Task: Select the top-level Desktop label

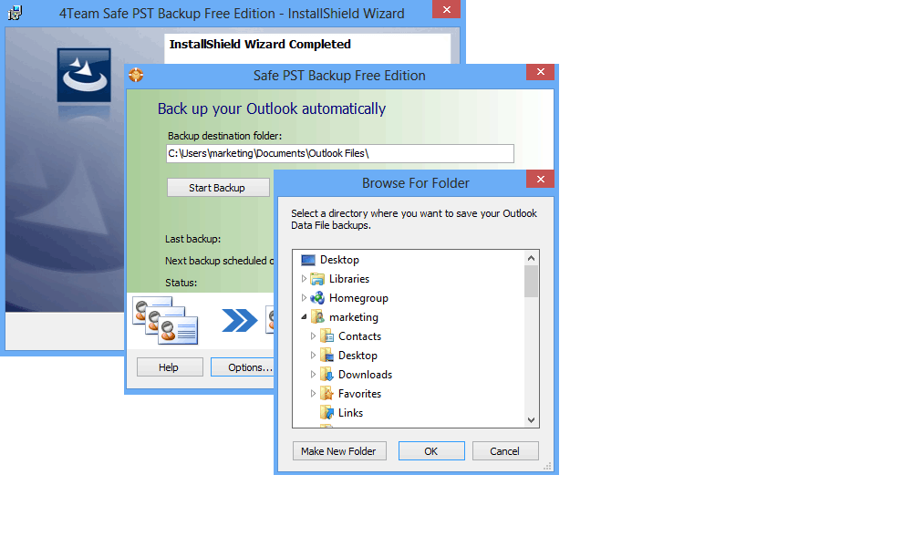Action: pos(339,260)
